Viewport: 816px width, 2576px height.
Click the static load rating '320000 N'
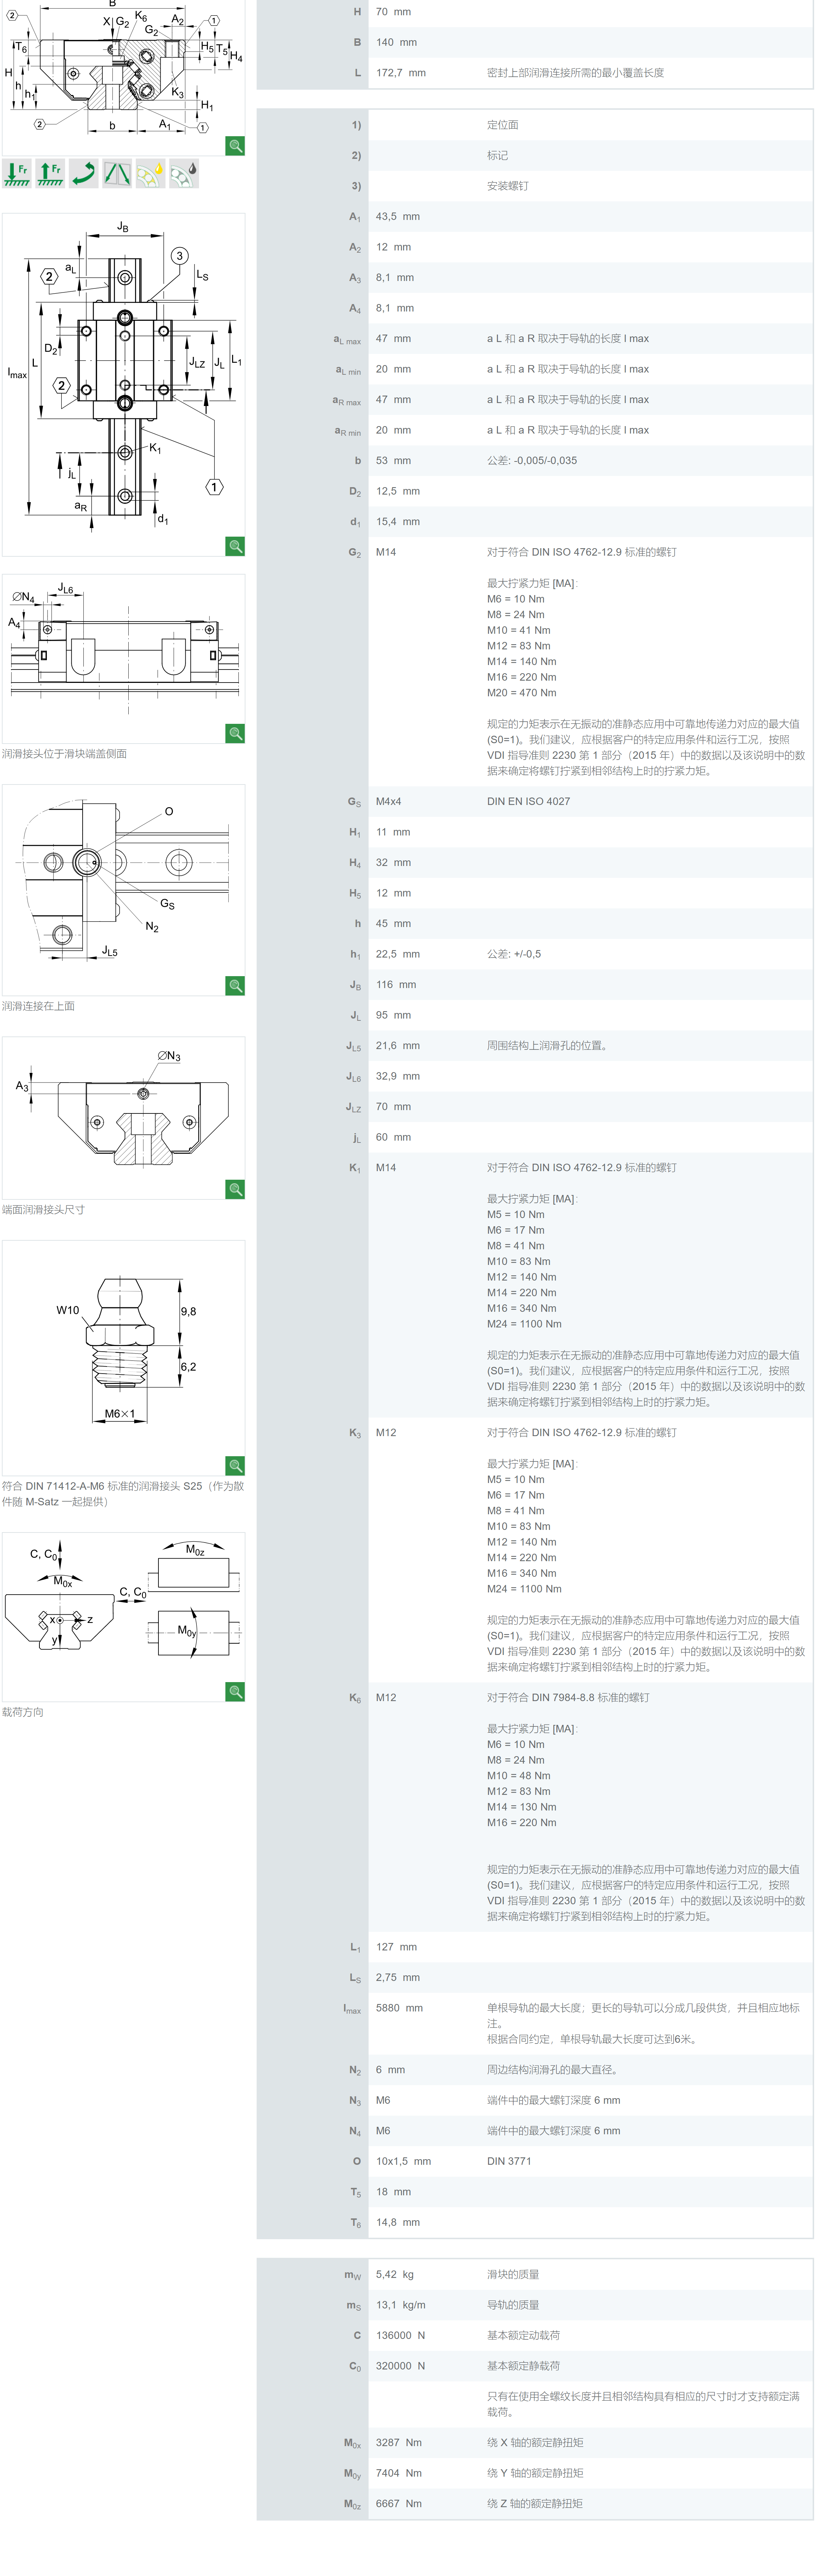(400, 2366)
